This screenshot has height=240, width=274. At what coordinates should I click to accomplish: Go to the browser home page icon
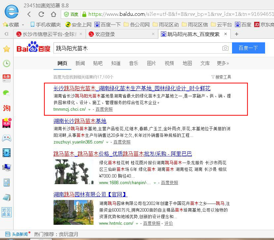pyautogui.click(x=54, y=14)
